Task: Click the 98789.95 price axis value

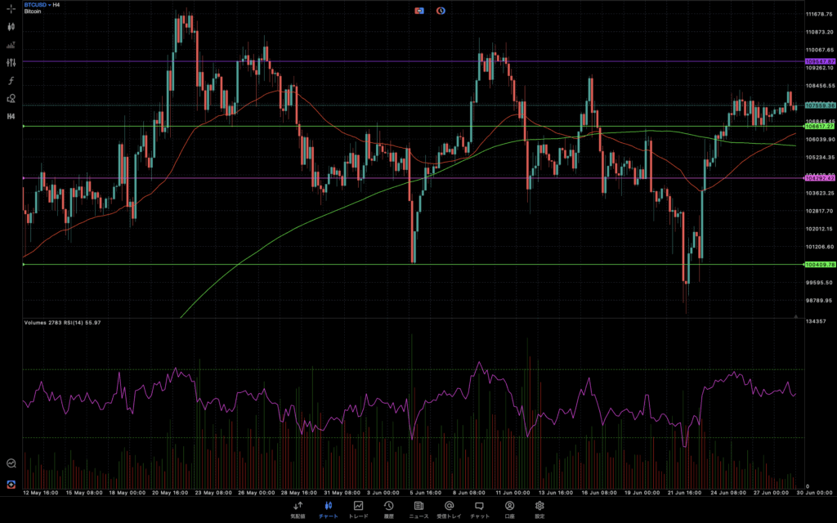Action: (x=819, y=301)
